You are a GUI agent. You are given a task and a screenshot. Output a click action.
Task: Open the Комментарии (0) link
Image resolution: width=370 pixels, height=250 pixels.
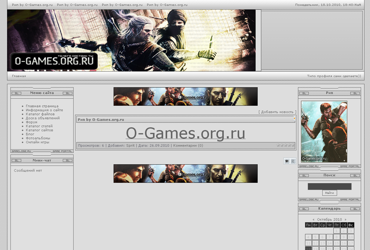pyautogui.click(x=188, y=145)
